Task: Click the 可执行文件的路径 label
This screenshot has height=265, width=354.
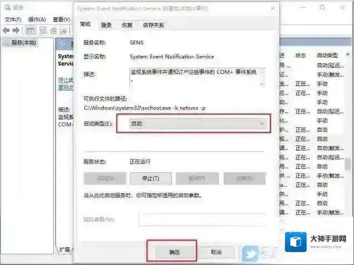Action: (x=105, y=98)
